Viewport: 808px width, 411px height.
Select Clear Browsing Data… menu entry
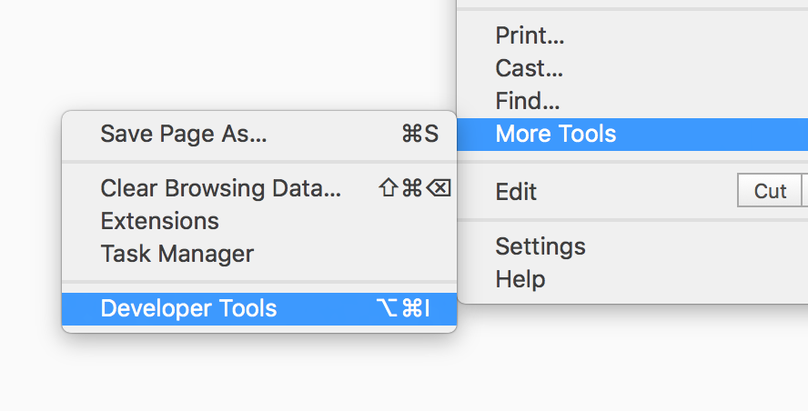click(x=259, y=188)
